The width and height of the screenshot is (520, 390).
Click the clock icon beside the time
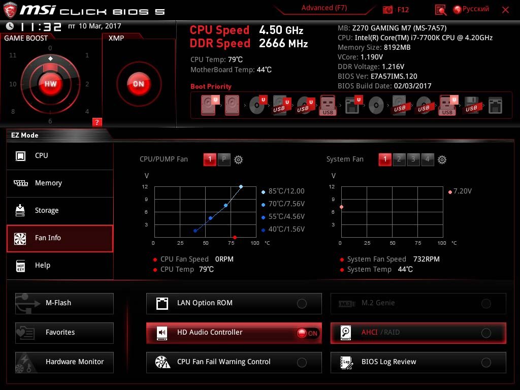10,26
